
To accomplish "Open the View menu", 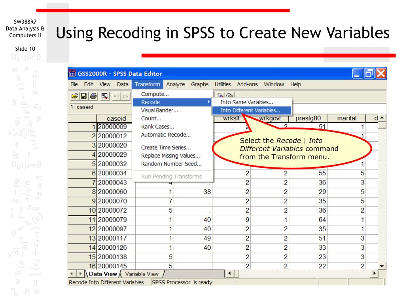I will tap(105, 84).
